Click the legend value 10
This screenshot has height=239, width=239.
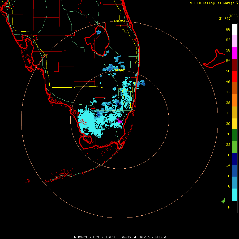click(x=228, y=176)
